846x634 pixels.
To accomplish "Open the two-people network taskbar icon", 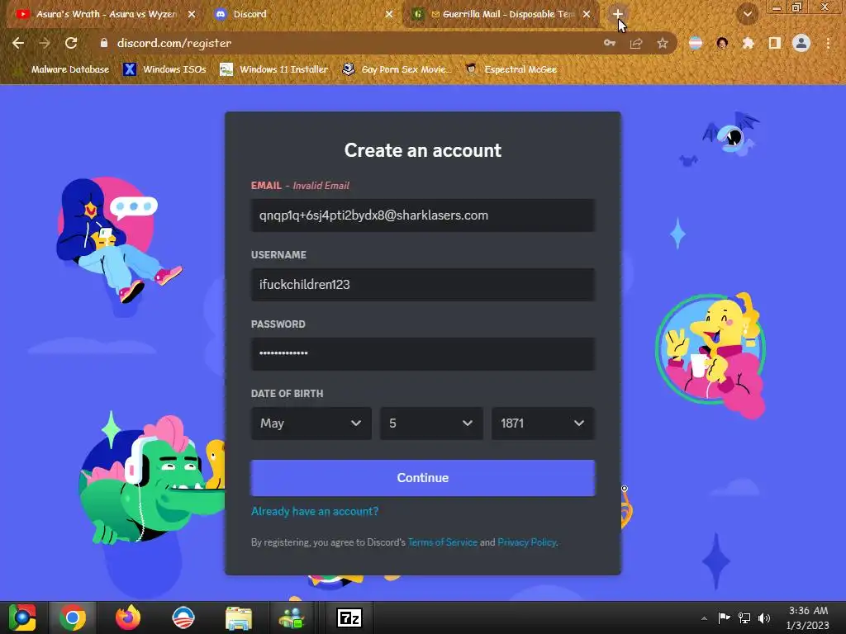I will pyautogui.click(x=292, y=617).
